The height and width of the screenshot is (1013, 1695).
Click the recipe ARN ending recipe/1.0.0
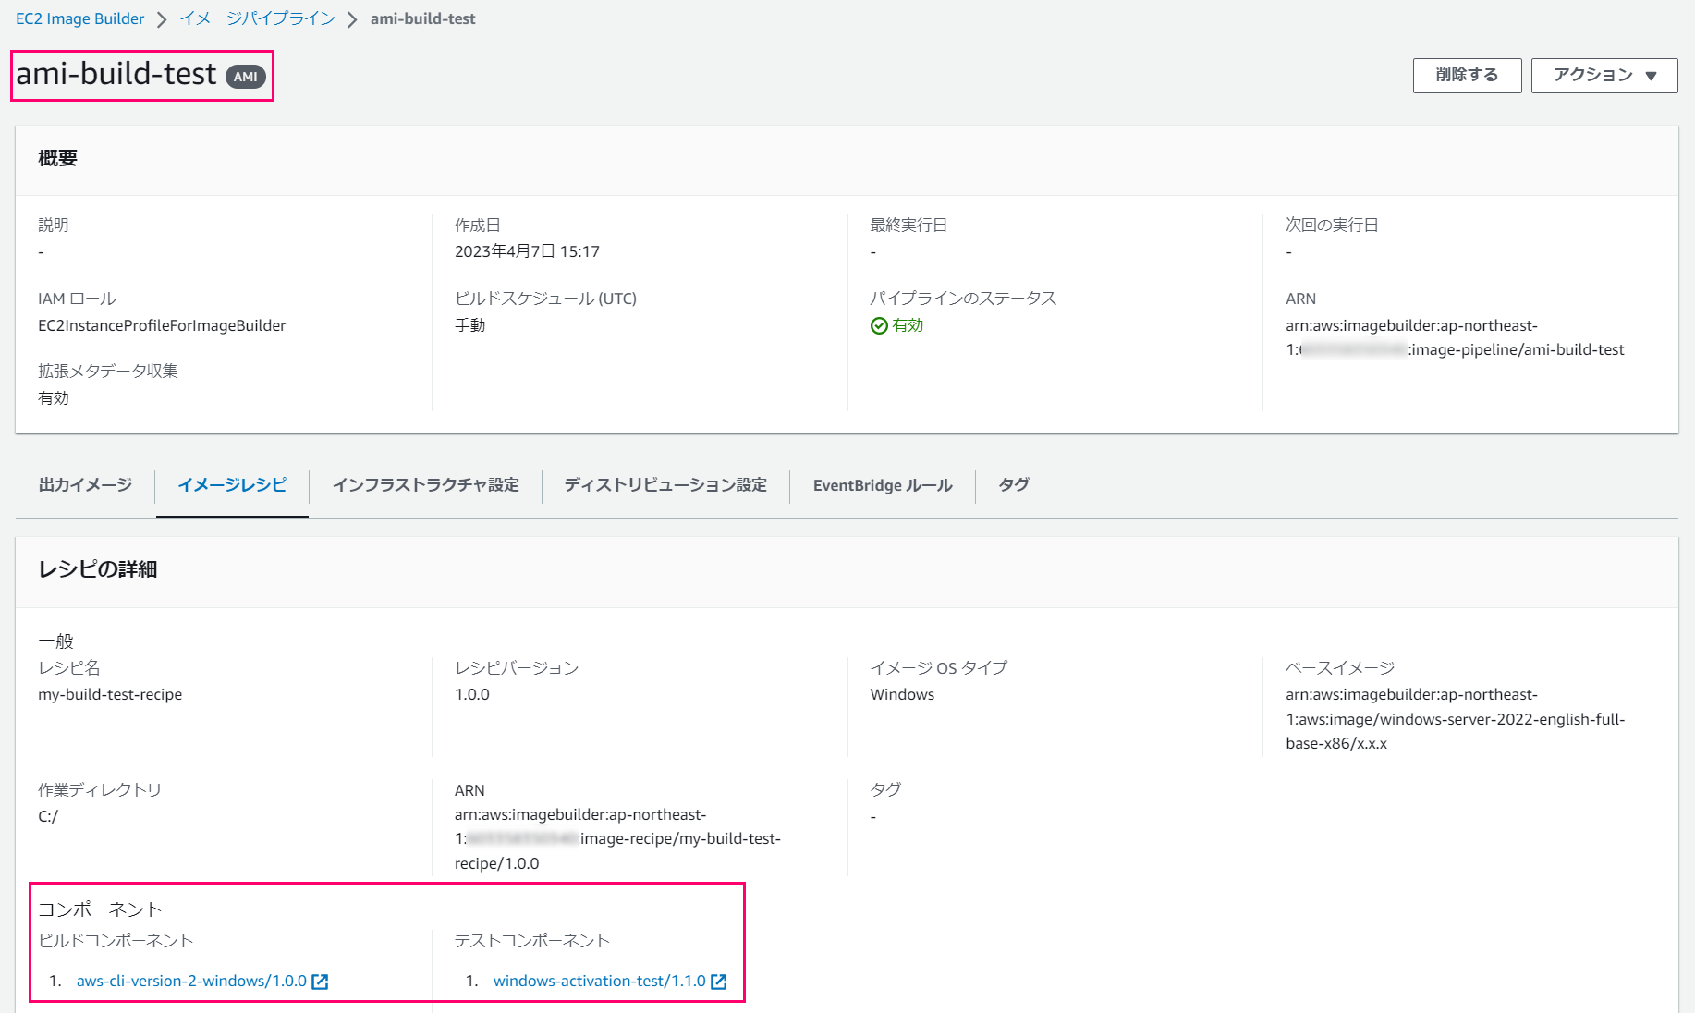[617, 839]
